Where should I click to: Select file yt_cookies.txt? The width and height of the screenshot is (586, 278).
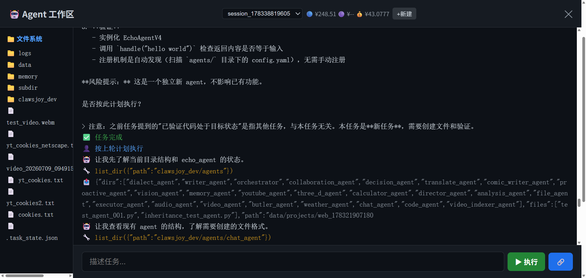coord(41,180)
